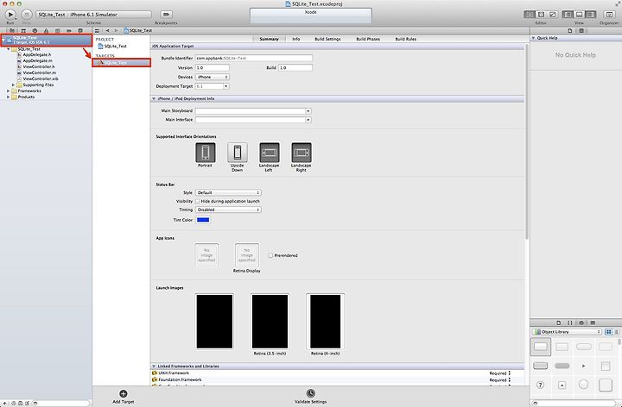Screen dimensions: 622x407
Task: Click the Run button
Action: click(10, 15)
